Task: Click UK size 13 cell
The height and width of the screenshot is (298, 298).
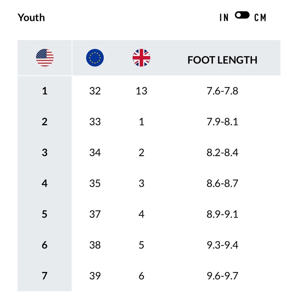Action: [141, 91]
